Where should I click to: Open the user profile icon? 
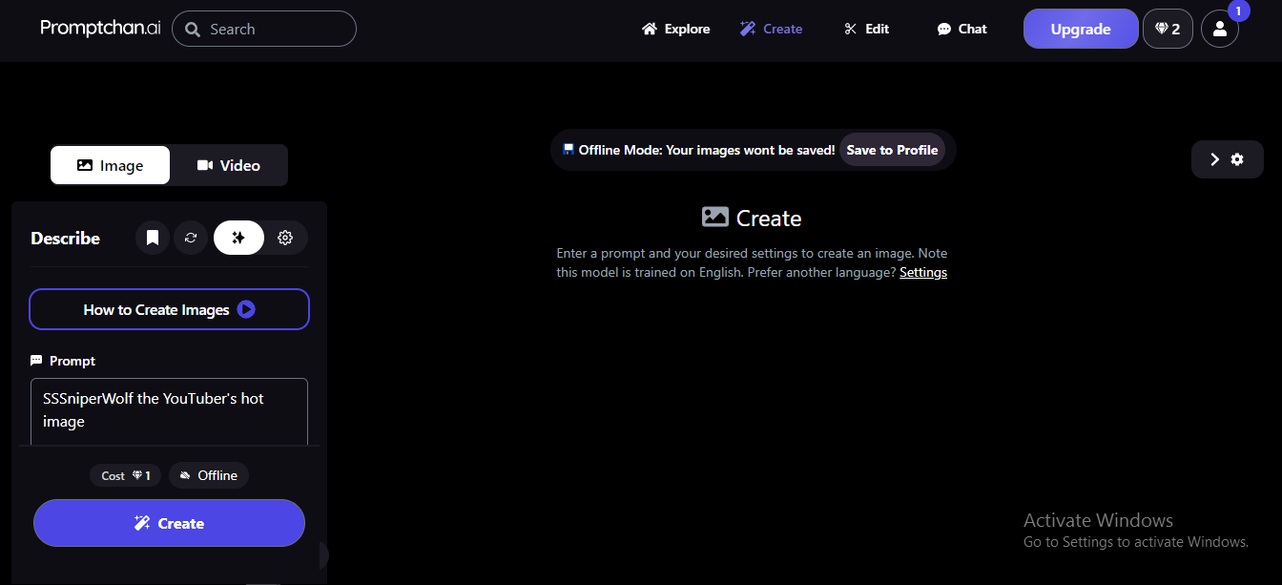coord(1219,29)
